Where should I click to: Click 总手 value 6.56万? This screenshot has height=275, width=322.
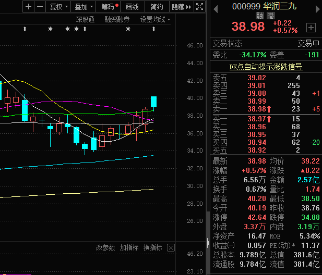[255, 180]
